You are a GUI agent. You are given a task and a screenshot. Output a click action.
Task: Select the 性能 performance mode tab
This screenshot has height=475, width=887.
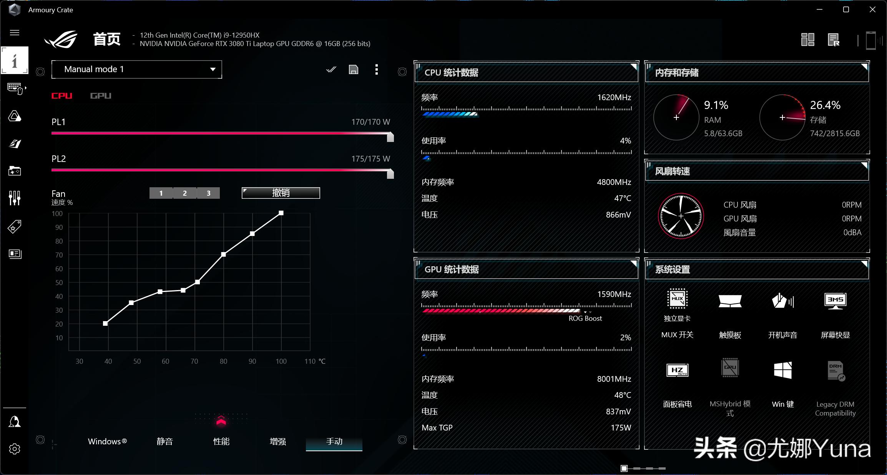[x=221, y=441]
